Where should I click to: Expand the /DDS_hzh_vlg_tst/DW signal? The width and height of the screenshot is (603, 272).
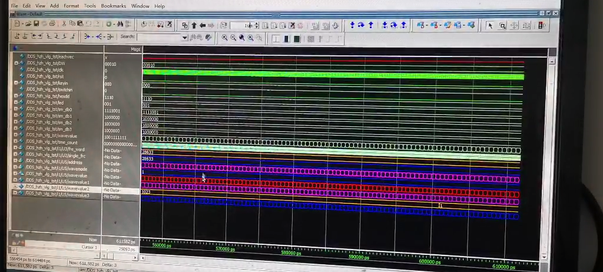coord(16,63)
